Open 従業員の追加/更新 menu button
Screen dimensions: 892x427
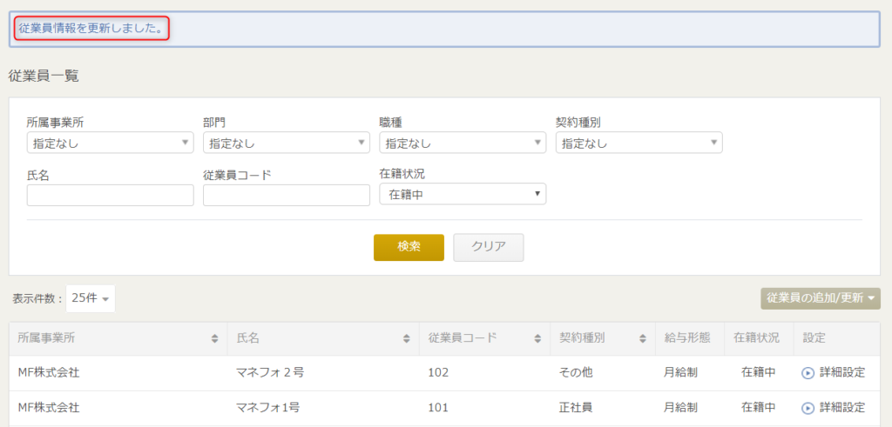[821, 298]
